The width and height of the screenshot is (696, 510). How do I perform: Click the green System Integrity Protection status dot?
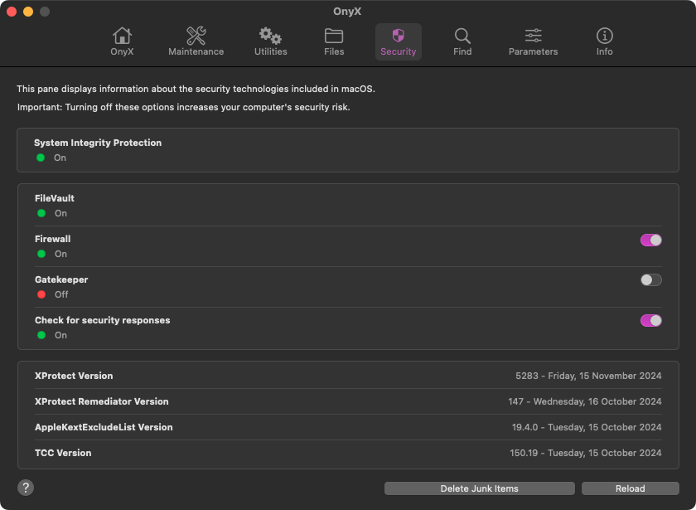(x=41, y=158)
